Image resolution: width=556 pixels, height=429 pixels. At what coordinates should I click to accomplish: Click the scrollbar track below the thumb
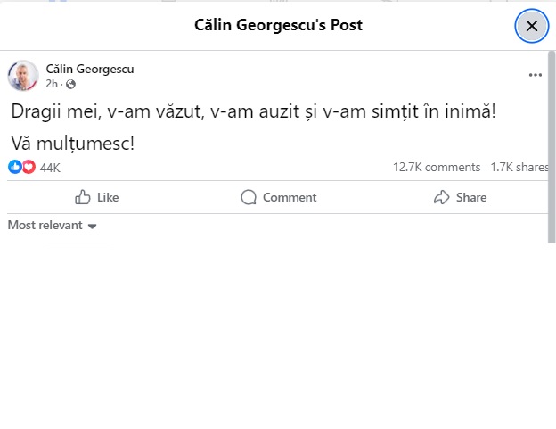click(x=552, y=339)
